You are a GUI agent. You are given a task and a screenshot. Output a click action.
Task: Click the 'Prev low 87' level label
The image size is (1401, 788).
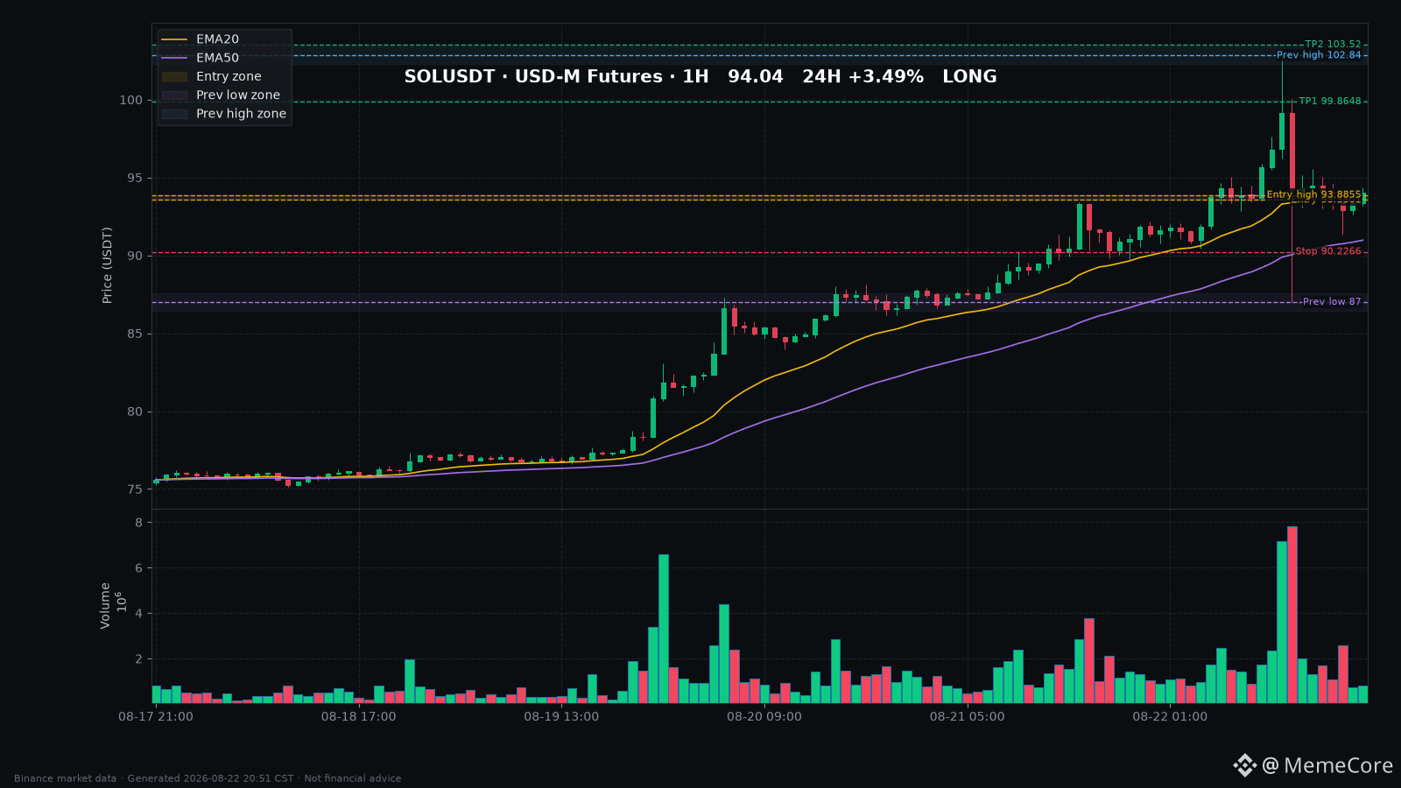point(1332,302)
